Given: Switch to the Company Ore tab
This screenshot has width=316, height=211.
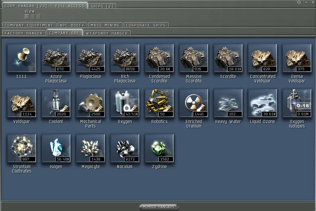Looking at the screenshot, I should (x=64, y=33).
